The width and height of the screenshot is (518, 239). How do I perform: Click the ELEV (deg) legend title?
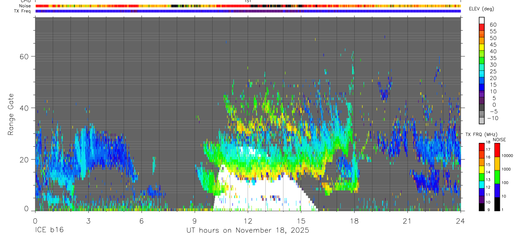(x=481, y=9)
